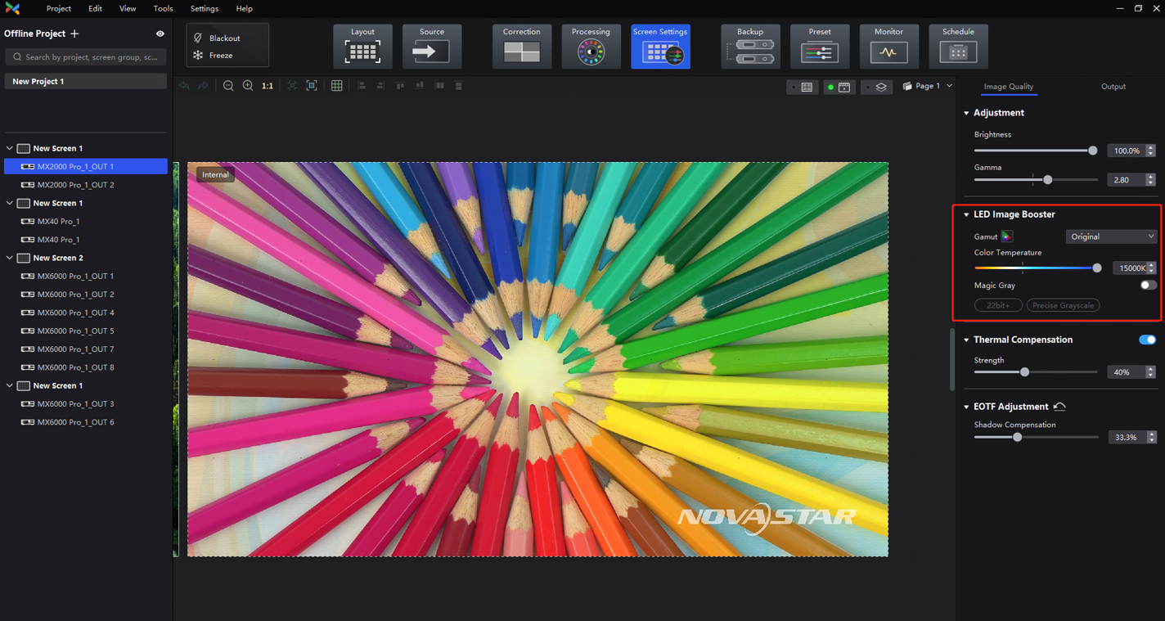
Task: Open the Monitor section
Action: click(x=888, y=46)
